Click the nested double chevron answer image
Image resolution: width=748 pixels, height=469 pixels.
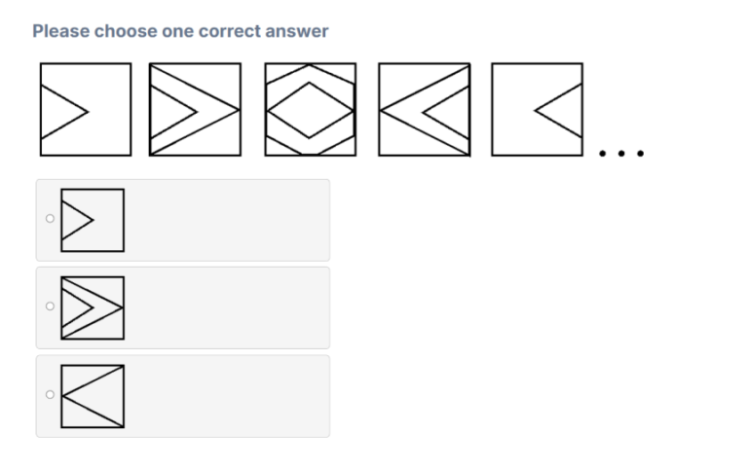click(x=93, y=307)
